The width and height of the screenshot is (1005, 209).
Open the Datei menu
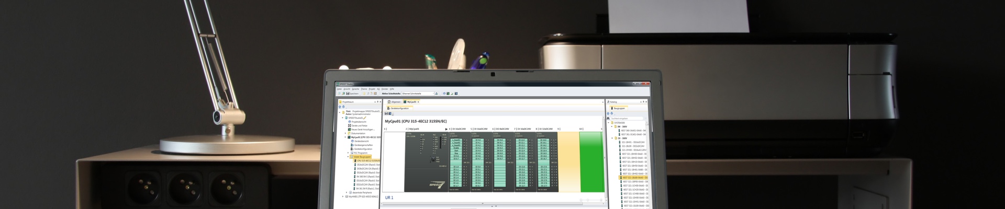tap(339, 89)
